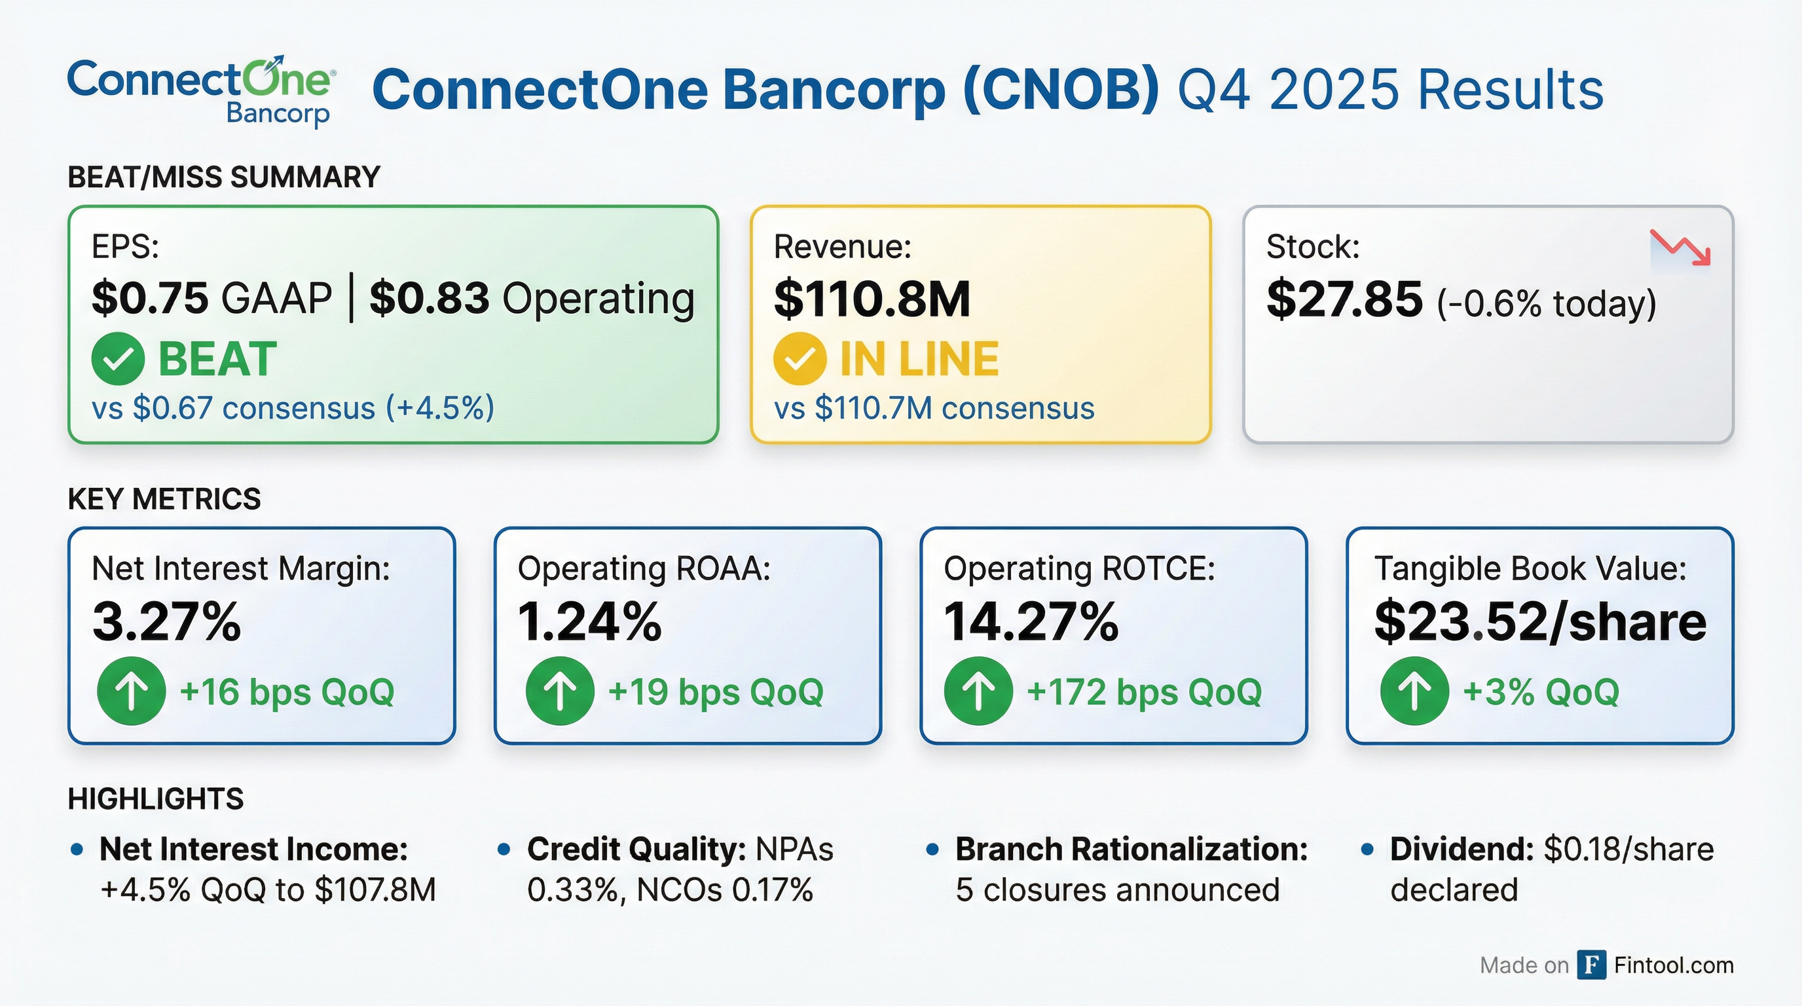Click the Fintool F logo icon
Viewport: 1802px width, 1006px height.
pos(1591,965)
